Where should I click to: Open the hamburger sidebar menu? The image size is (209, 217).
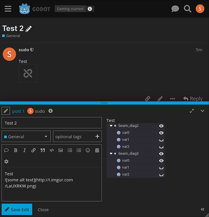click(x=8, y=9)
